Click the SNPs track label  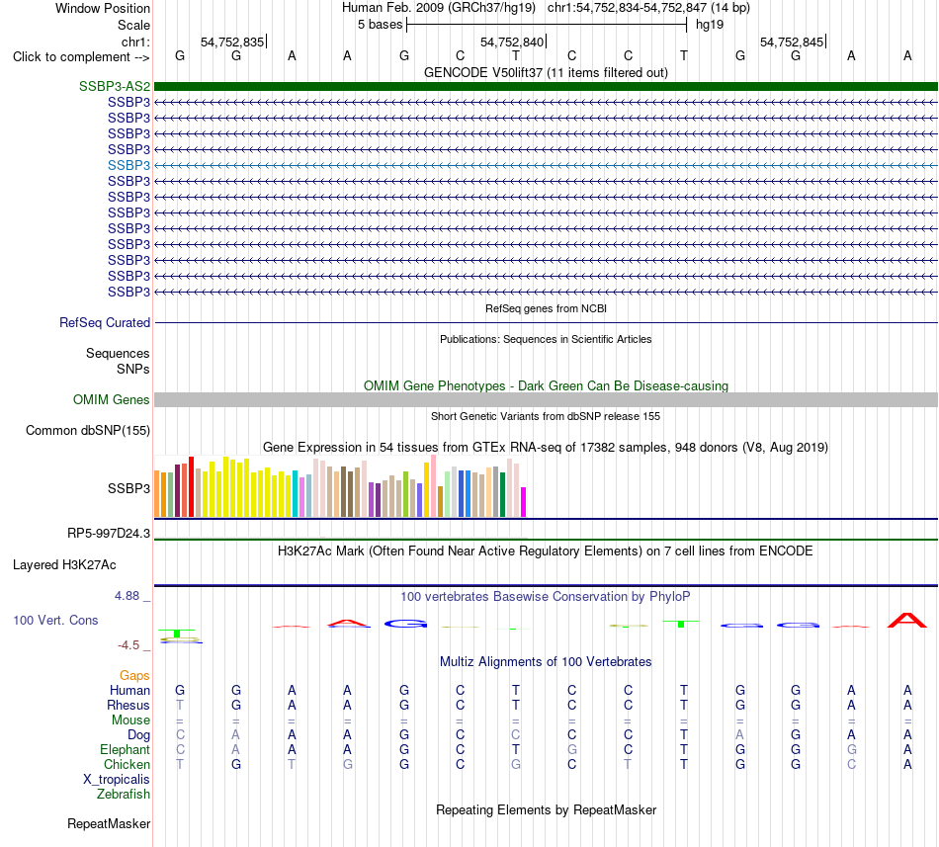point(133,369)
